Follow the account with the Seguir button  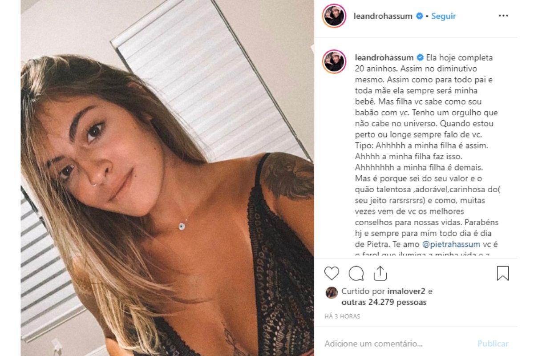(x=443, y=16)
